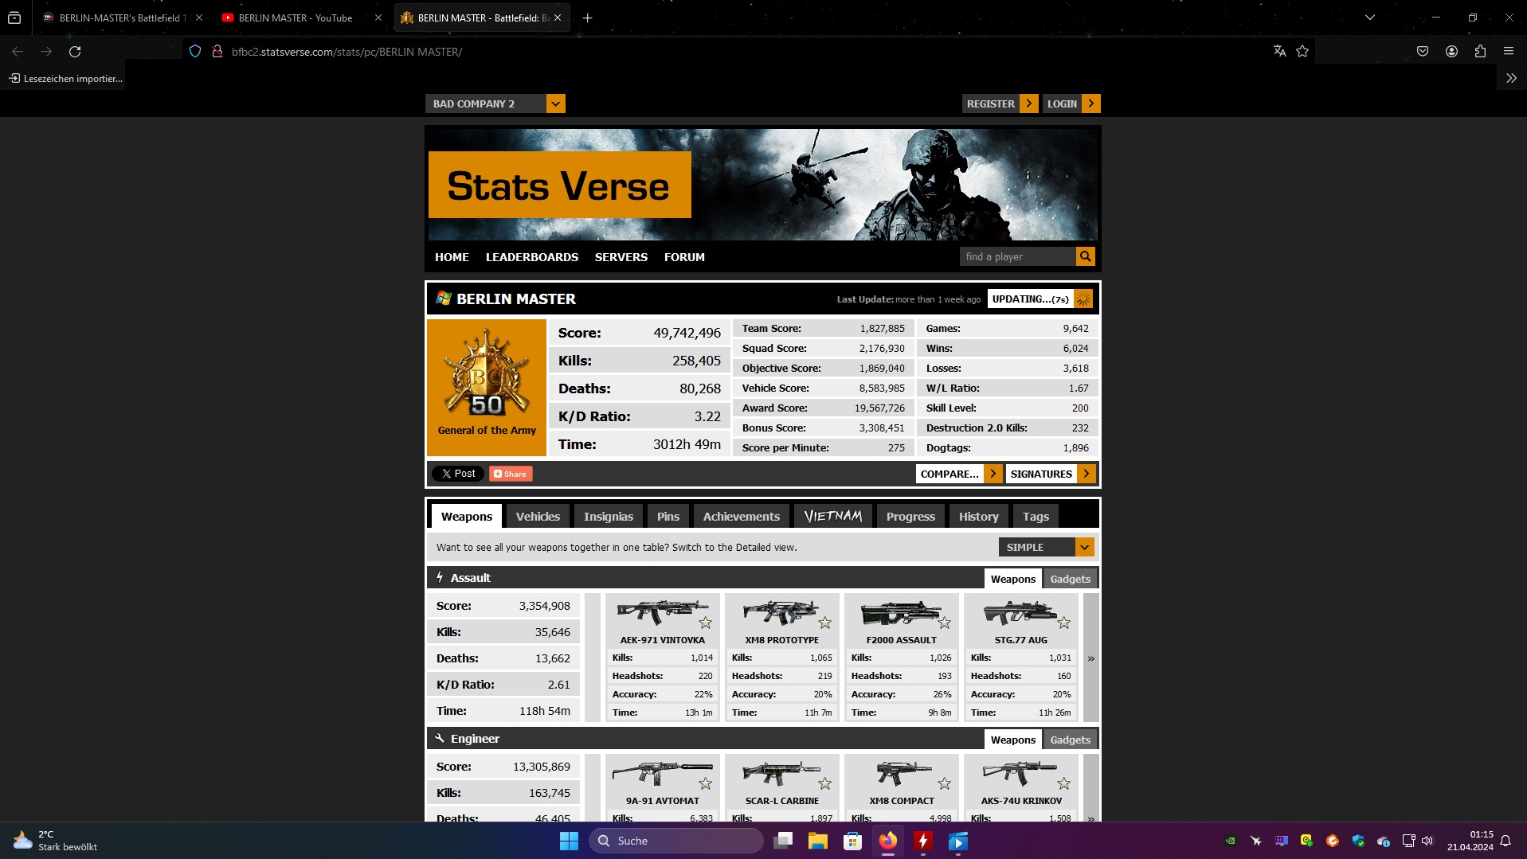Screen dimensions: 1527x859
Task: Open the Pins tab
Action: pos(668,516)
